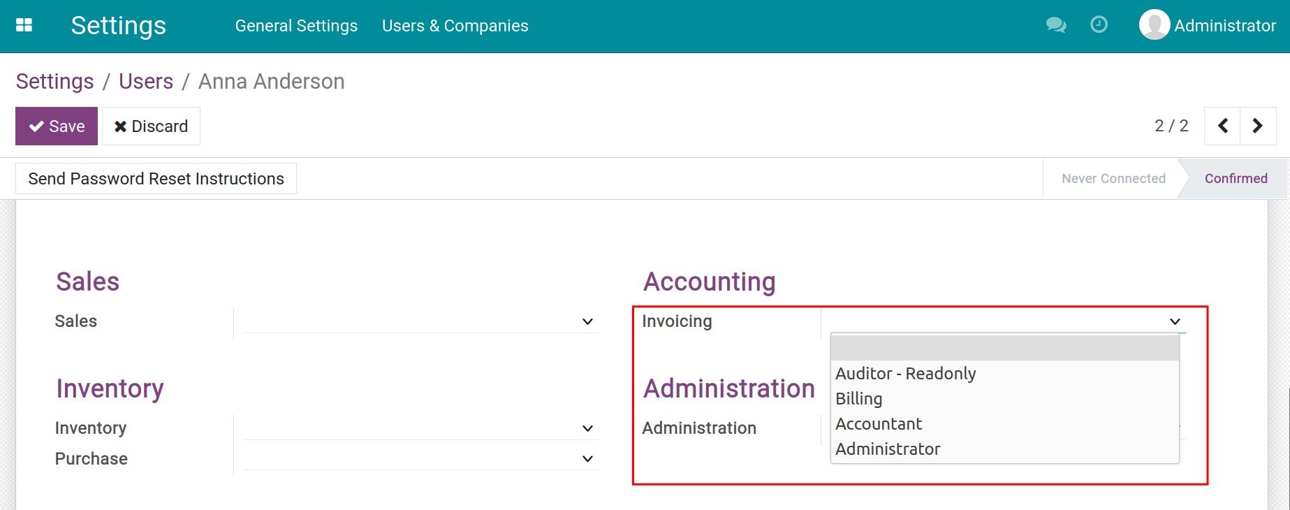This screenshot has width=1290, height=510.
Task: Click the Administrator user avatar
Action: [x=1154, y=25]
